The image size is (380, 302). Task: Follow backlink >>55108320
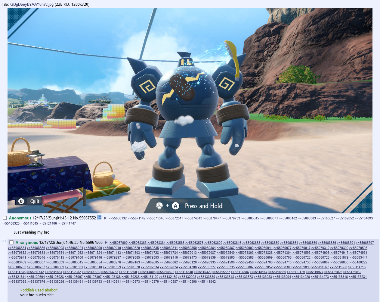11,223
